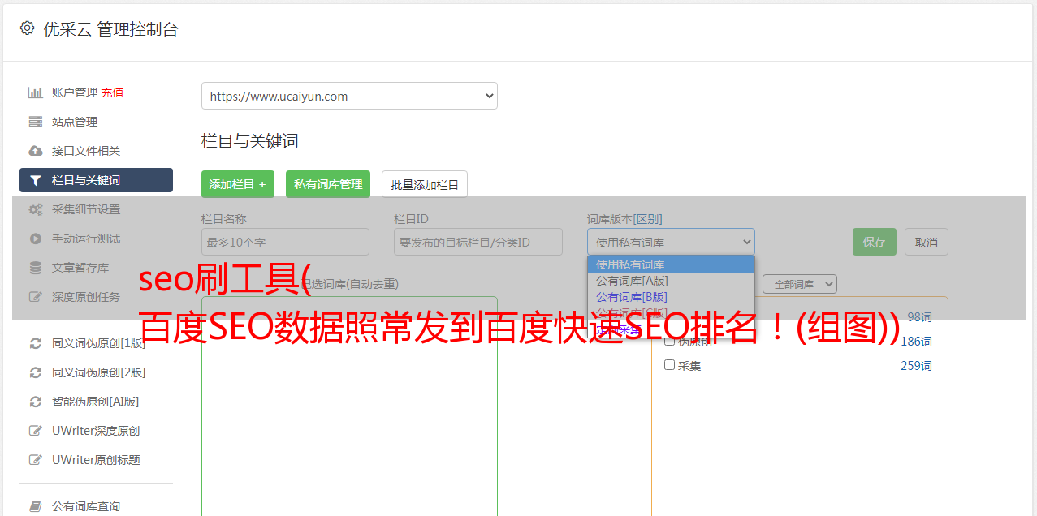Click the 私有词库管理 button
1037x516 pixels.
click(x=328, y=184)
